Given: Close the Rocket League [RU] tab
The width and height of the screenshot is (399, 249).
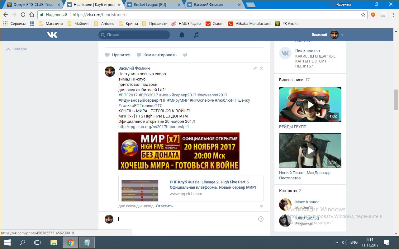Looking at the screenshot, I should click(x=179, y=5).
